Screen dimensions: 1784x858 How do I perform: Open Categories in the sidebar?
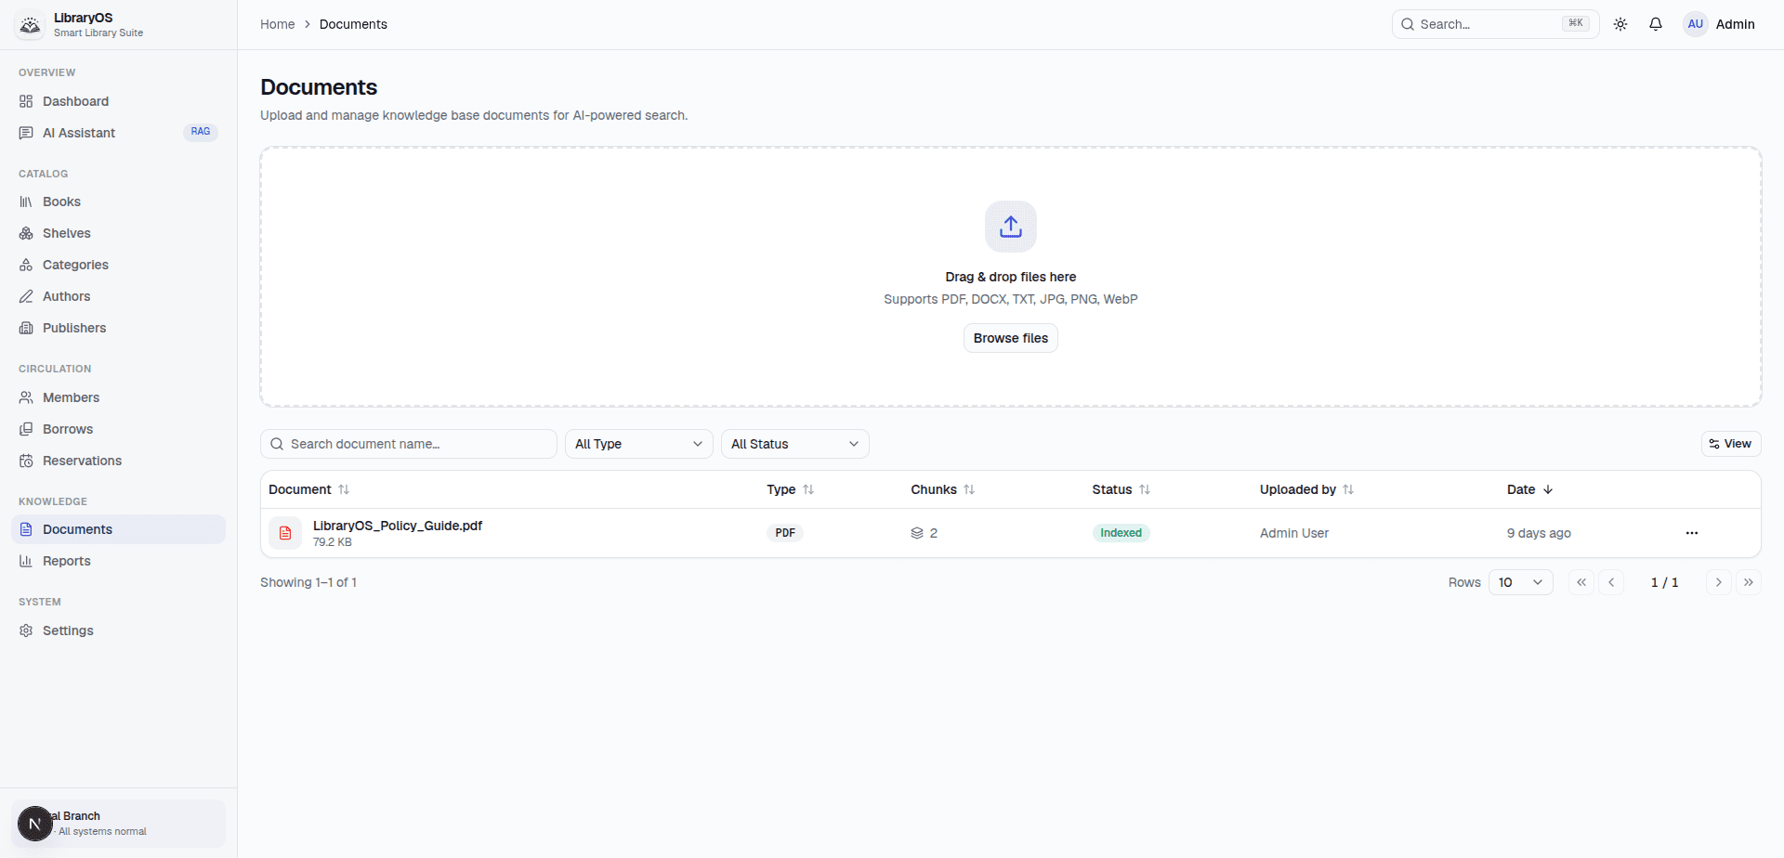click(119, 265)
